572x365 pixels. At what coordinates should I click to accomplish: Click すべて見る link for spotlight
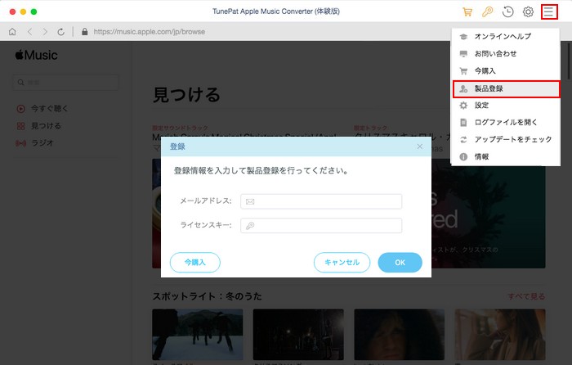(526, 296)
